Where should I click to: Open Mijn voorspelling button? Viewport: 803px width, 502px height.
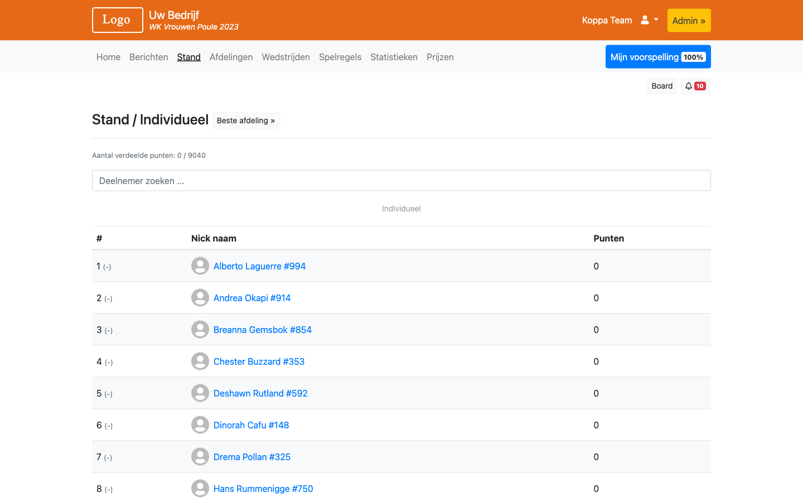coord(658,57)
